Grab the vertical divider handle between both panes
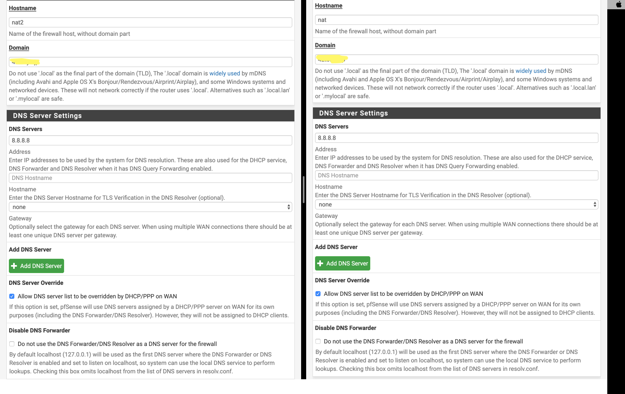Viewport: 625px width, 394px height. click(304, 190)
